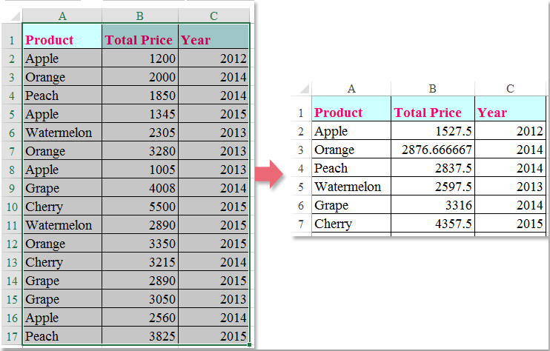
Task: Select row 11 header in the left sheet
Action: pos(12,225)
